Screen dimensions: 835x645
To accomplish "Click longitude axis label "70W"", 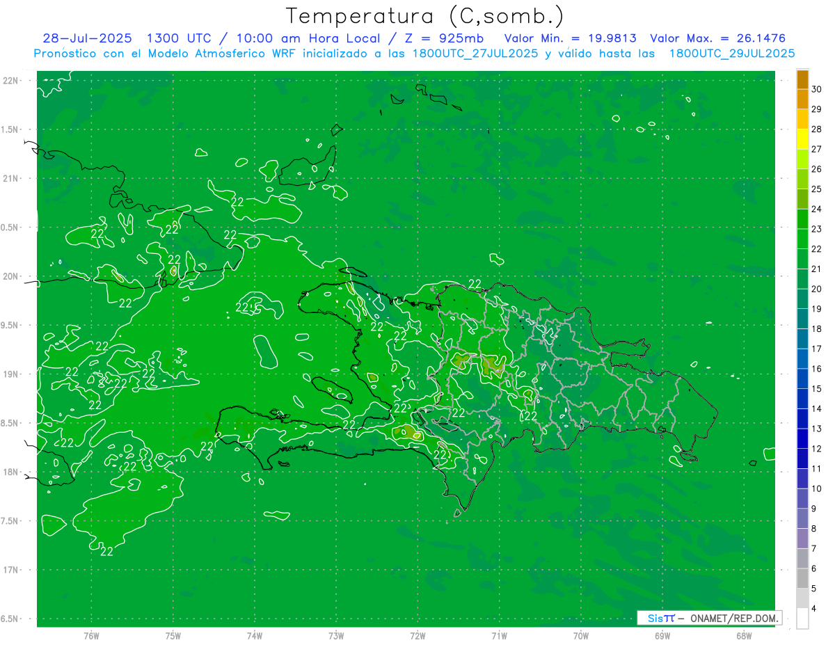I will 581,636.
